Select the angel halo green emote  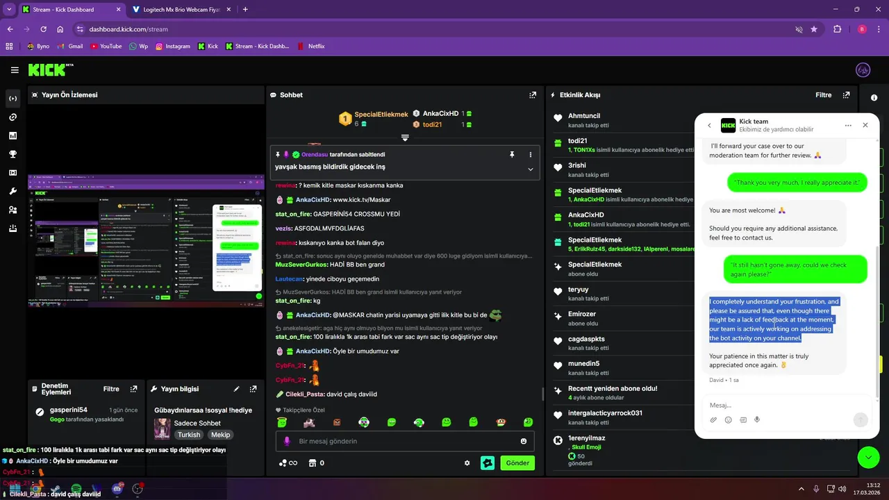pyautogui.click(x=282, y=422)
